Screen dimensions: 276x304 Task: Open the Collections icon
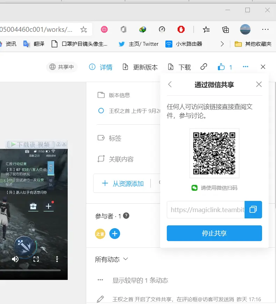(225, 29)
